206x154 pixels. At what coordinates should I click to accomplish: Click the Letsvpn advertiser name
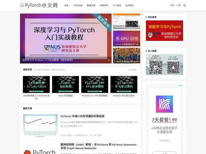pyautogui.click(x=164, y=140)
